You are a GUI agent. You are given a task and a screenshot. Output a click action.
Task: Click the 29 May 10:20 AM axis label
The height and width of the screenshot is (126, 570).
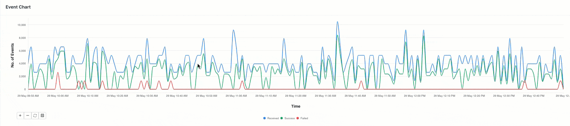point(117,96)
